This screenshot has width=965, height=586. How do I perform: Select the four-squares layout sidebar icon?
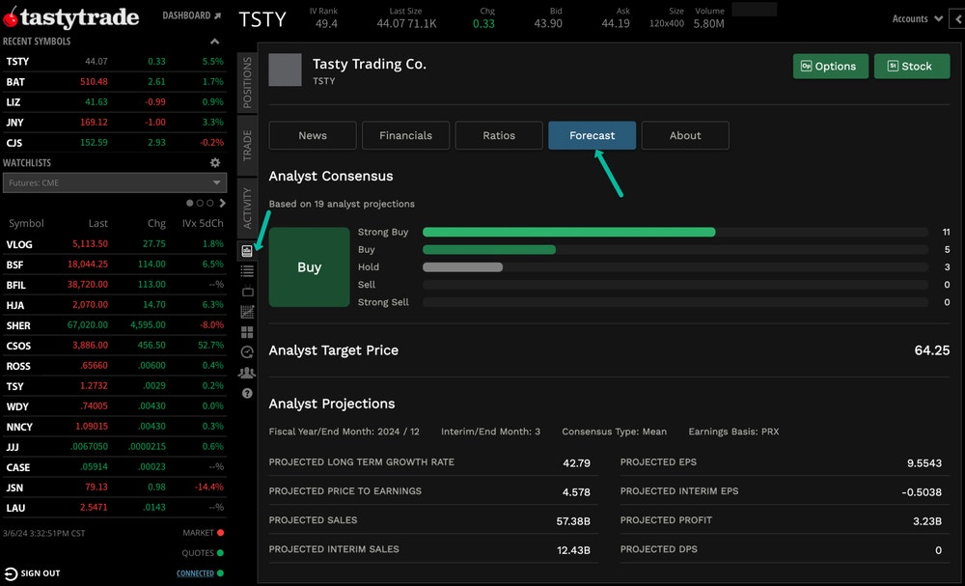[247, 332]
